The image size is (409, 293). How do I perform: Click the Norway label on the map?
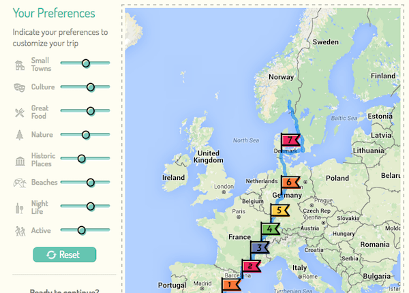(x=281, y=77)
